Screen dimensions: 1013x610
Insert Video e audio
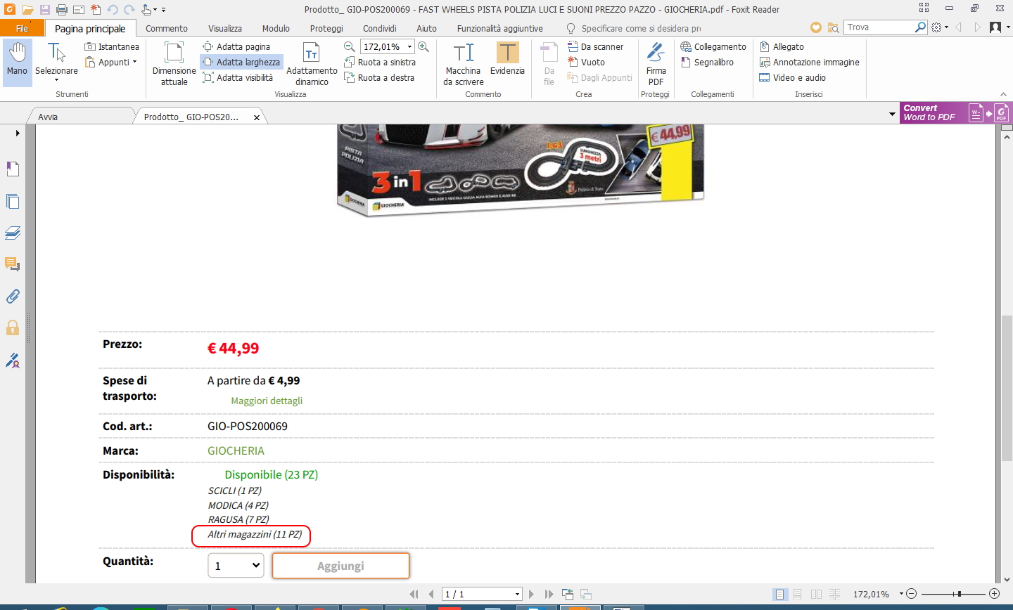coord(792,77)
